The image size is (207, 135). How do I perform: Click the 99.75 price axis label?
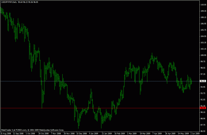pyautogui.click(x=203, y=62)
